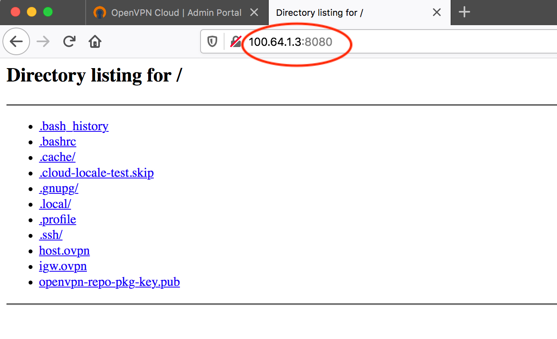
Task: Reload the current page
Action: click(x=69, y=41)
